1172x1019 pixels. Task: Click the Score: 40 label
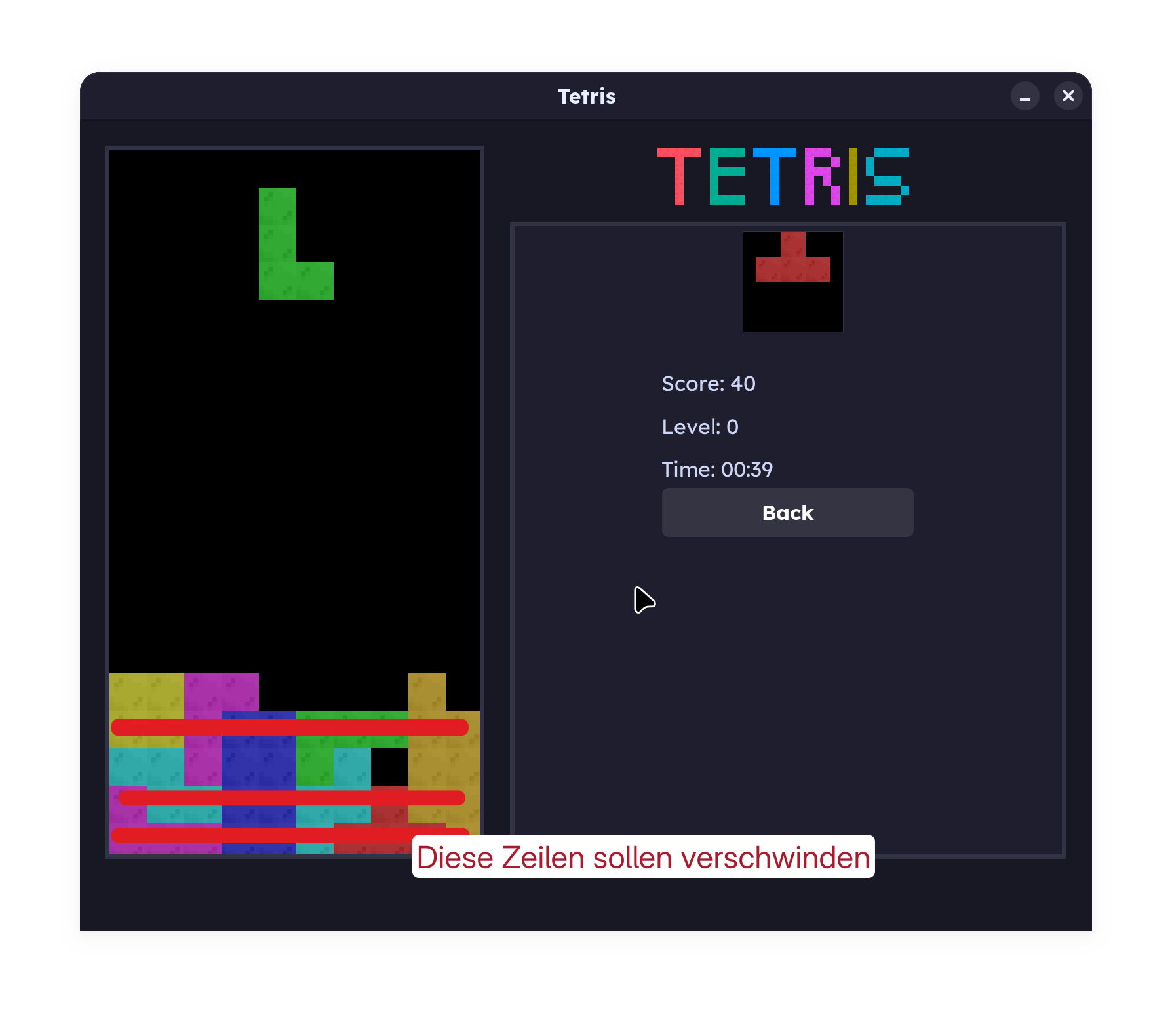point(709,384)
